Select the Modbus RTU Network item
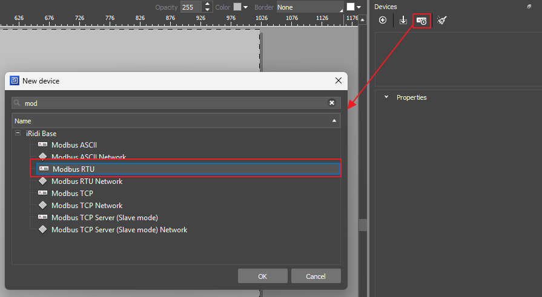The height and width of the screenshot is (297, 542). pos(87,181)
